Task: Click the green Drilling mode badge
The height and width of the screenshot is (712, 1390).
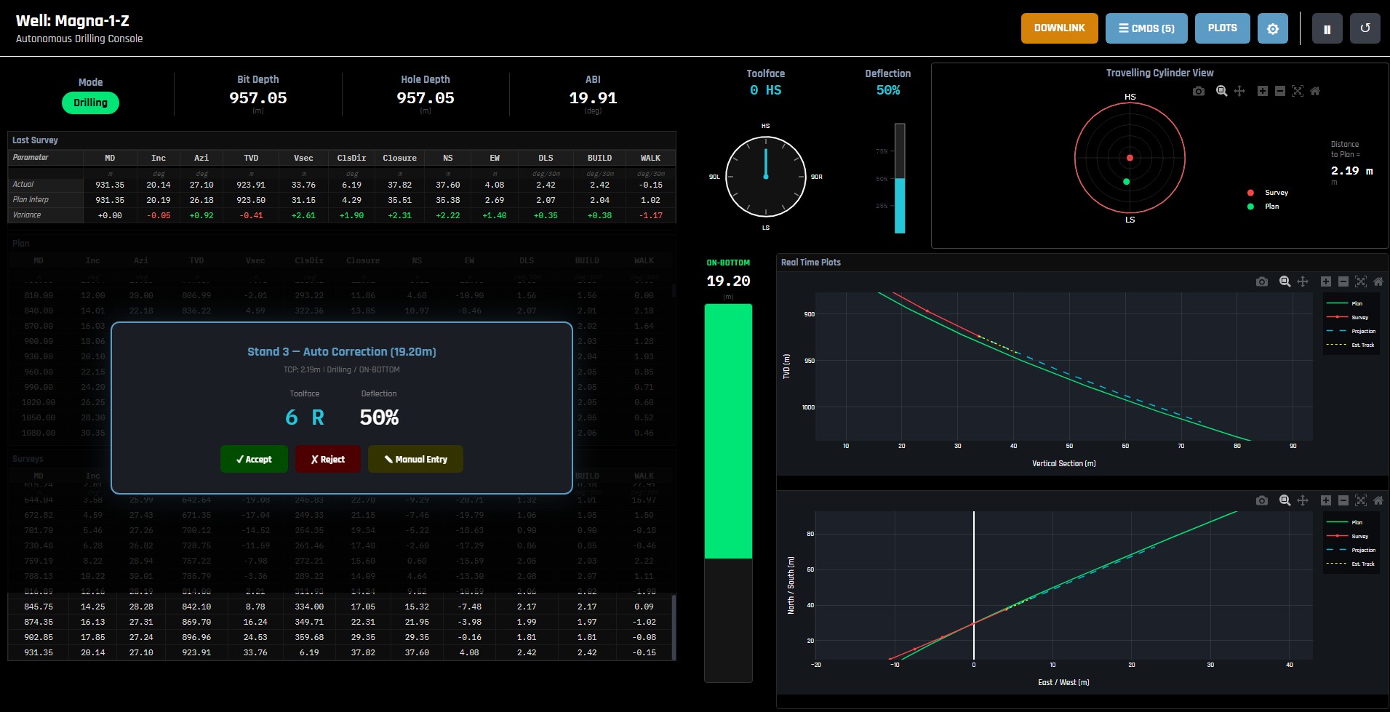Action: pos(90,103)
